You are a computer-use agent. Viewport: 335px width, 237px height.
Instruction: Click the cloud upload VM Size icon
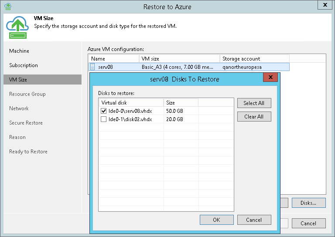17,27
